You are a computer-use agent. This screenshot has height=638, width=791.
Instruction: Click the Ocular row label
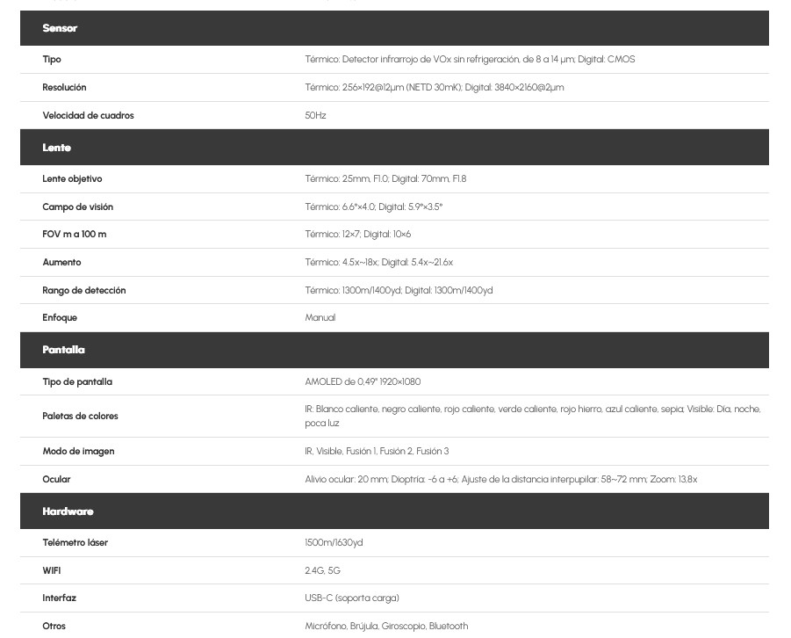click(x=56, y=480)
